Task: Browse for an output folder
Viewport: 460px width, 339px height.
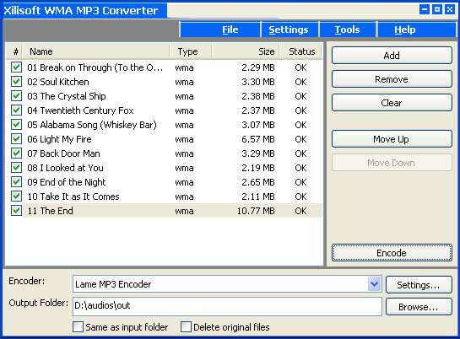Action: coord(419,307)
